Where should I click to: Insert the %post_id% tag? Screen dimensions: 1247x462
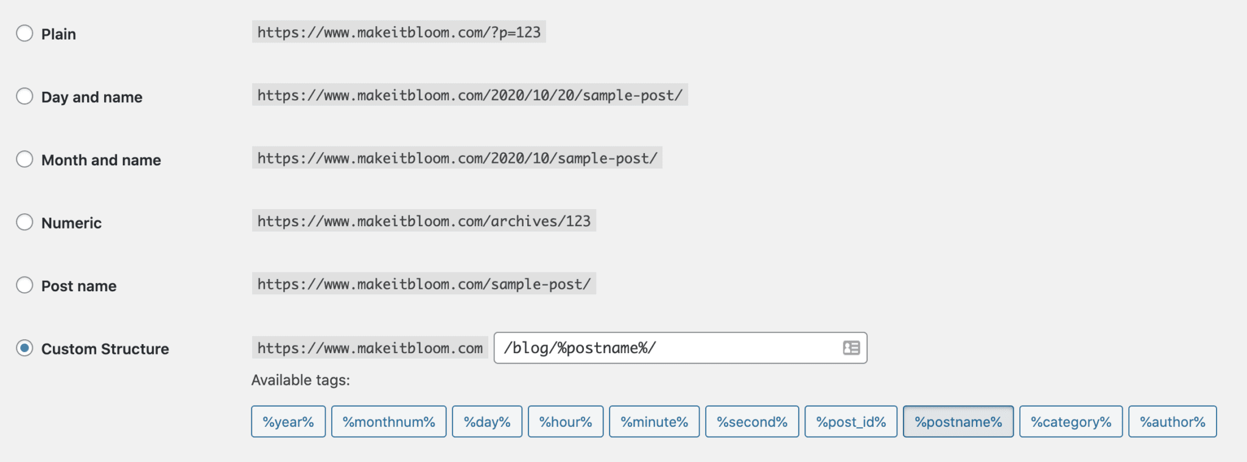pyautogui.click(x=851, y=421)
